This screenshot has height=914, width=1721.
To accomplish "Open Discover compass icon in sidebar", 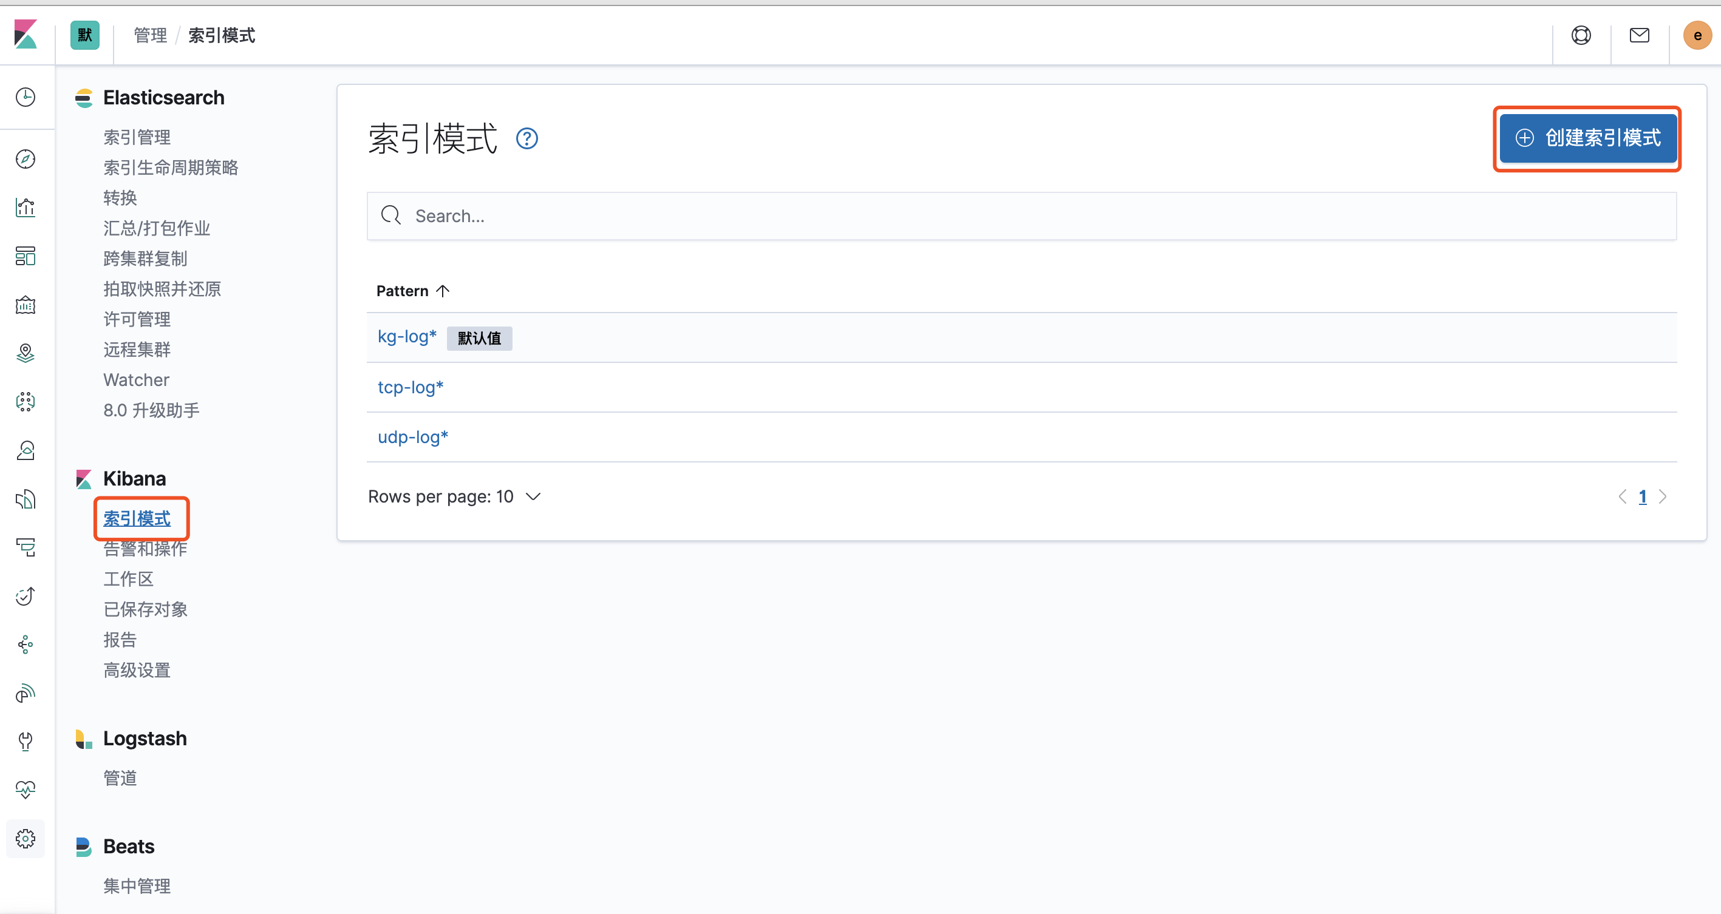I will 26,159.
